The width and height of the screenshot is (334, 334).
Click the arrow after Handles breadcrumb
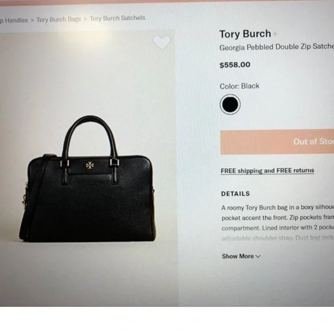(x=32, y=21)
